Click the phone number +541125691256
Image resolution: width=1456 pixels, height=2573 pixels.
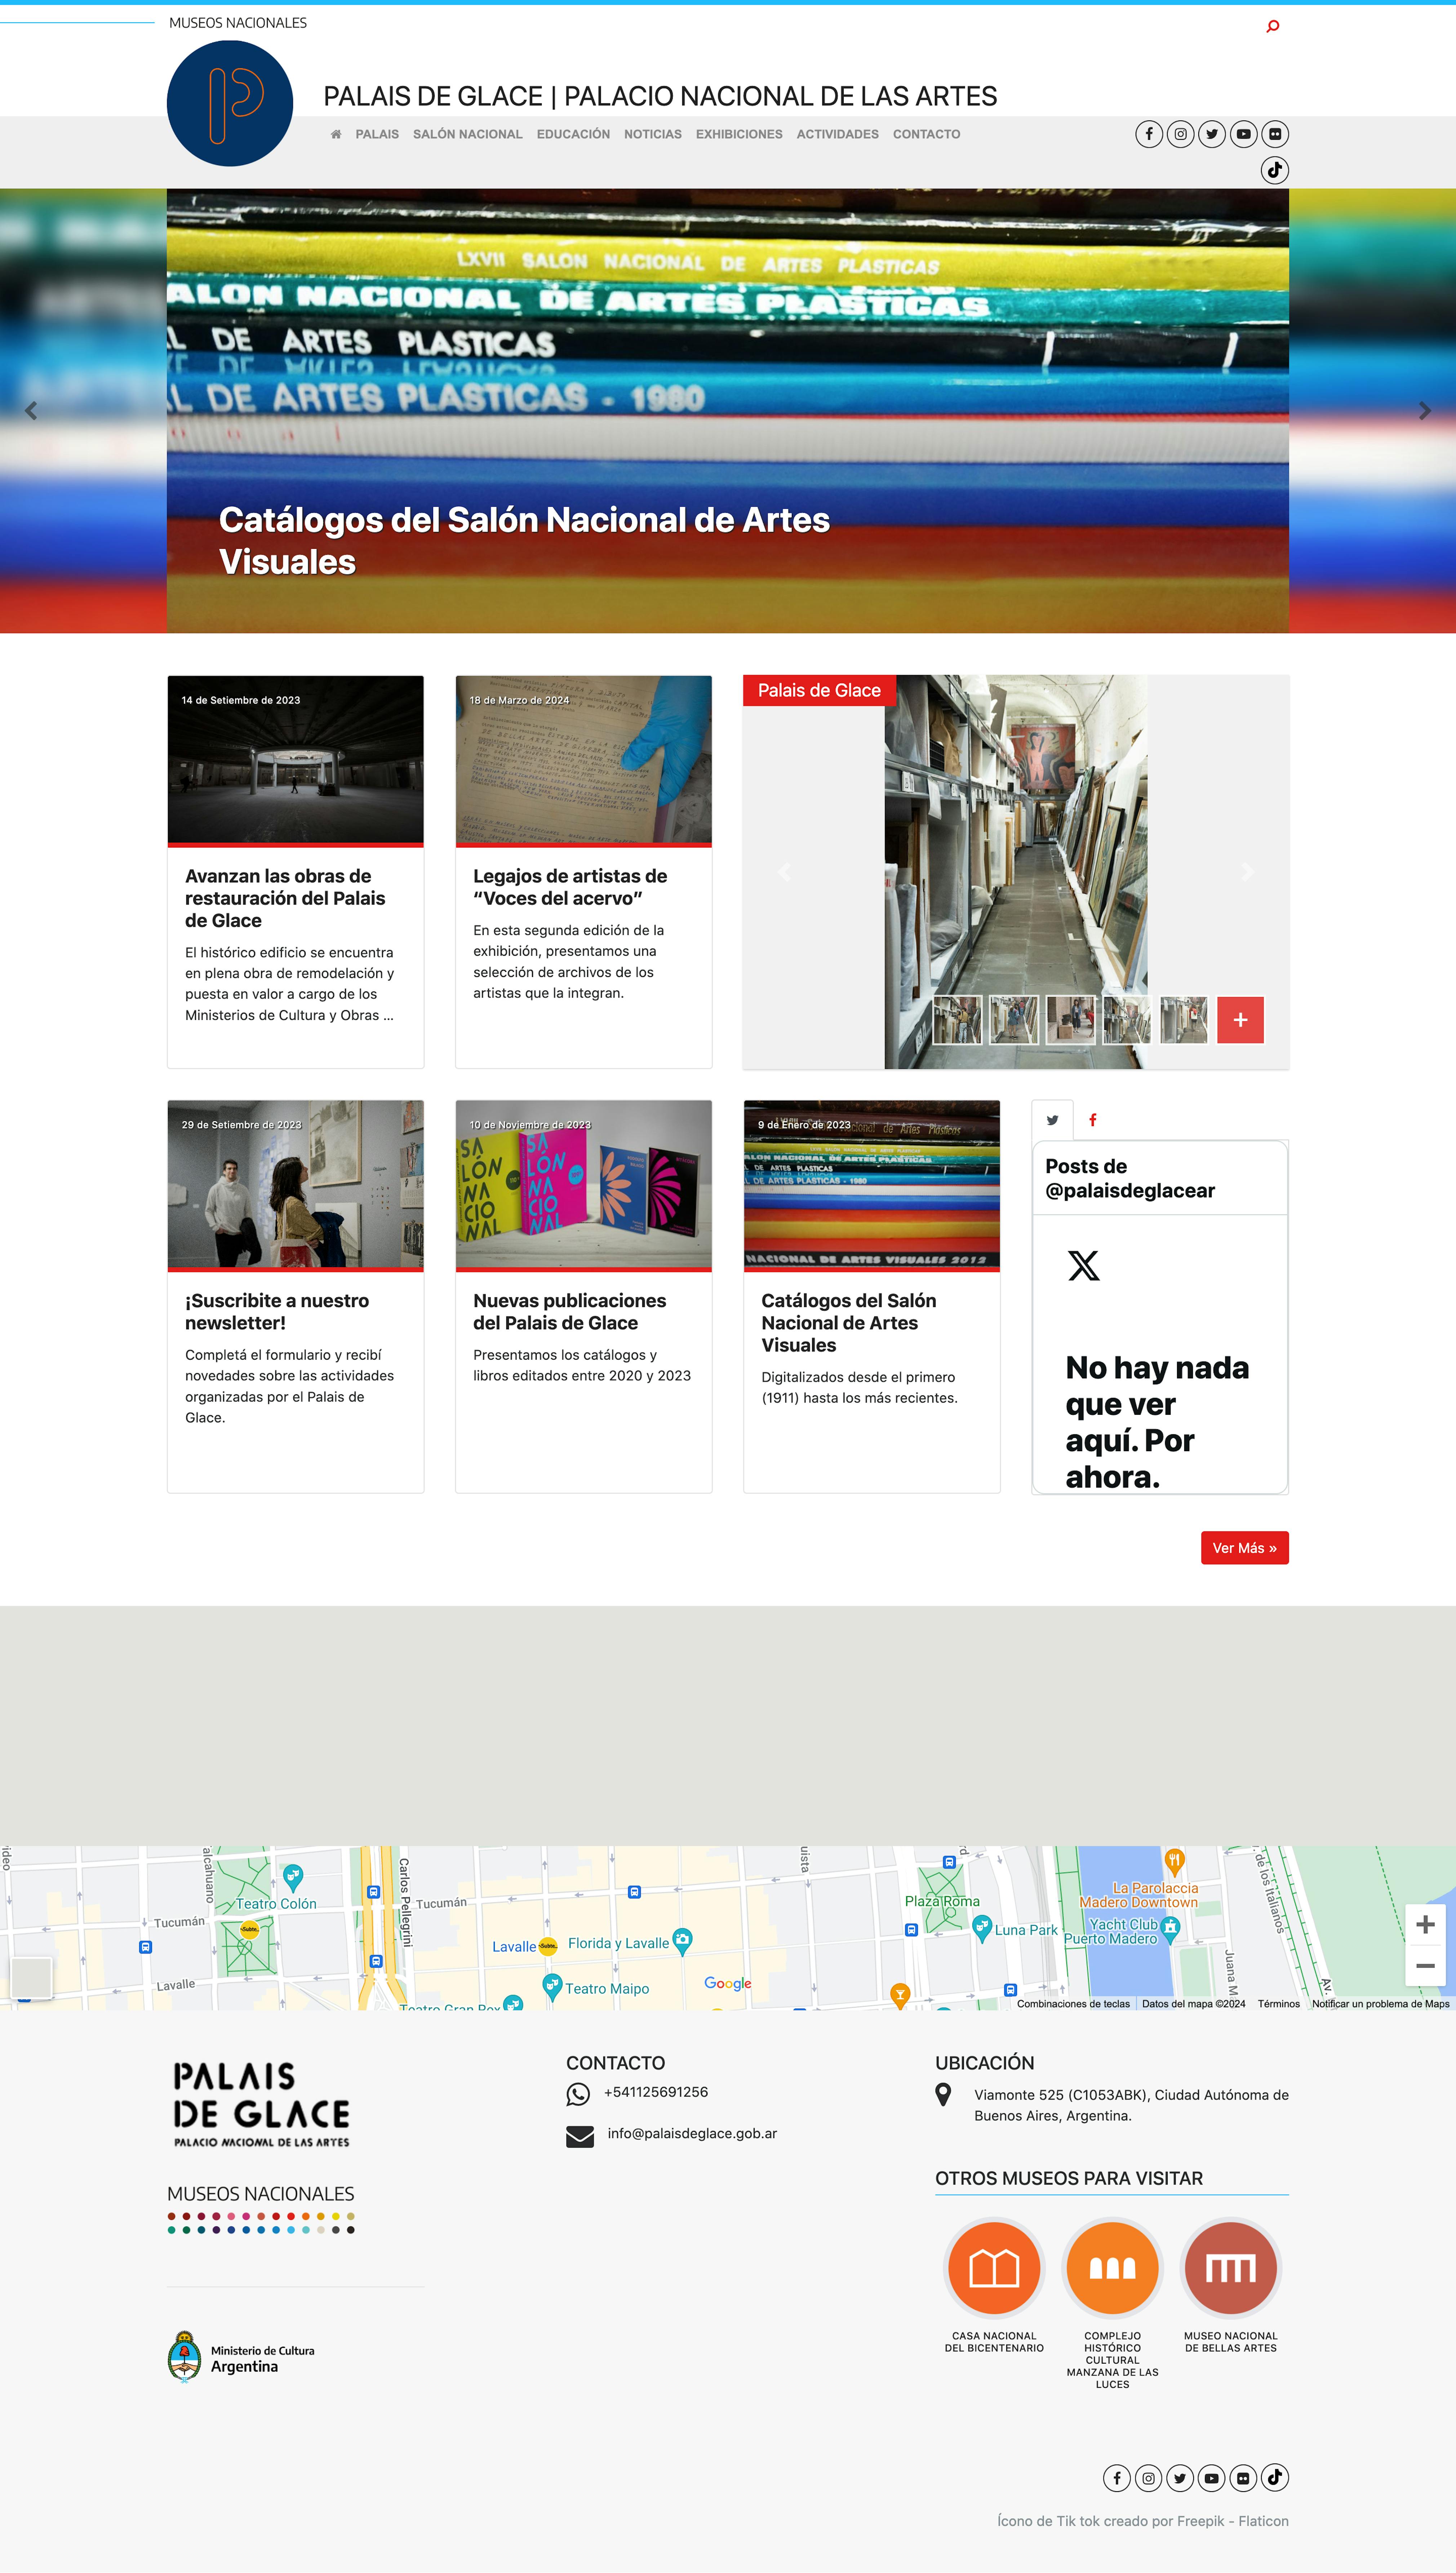pos(656,2092)
